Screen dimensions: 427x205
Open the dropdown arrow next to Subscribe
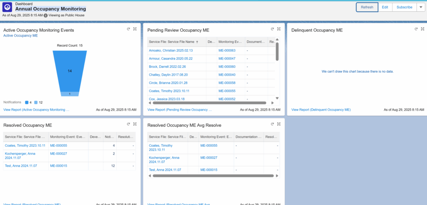[x=420, y=7]
